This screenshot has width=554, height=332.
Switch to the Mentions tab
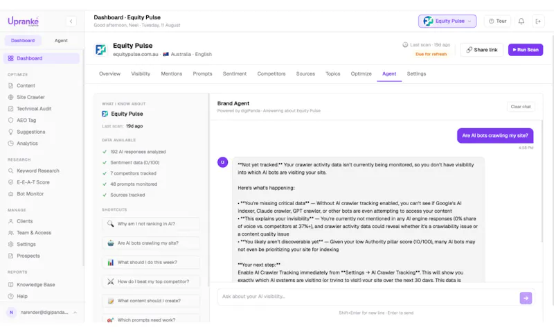pyautogui.click(x=172, y=74)
